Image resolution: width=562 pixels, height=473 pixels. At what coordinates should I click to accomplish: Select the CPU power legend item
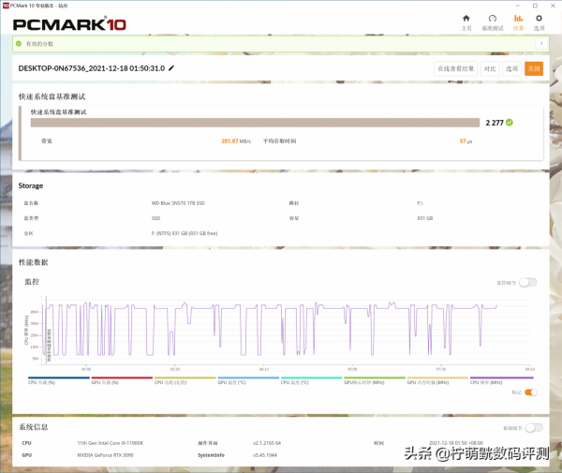click(185, 380)
